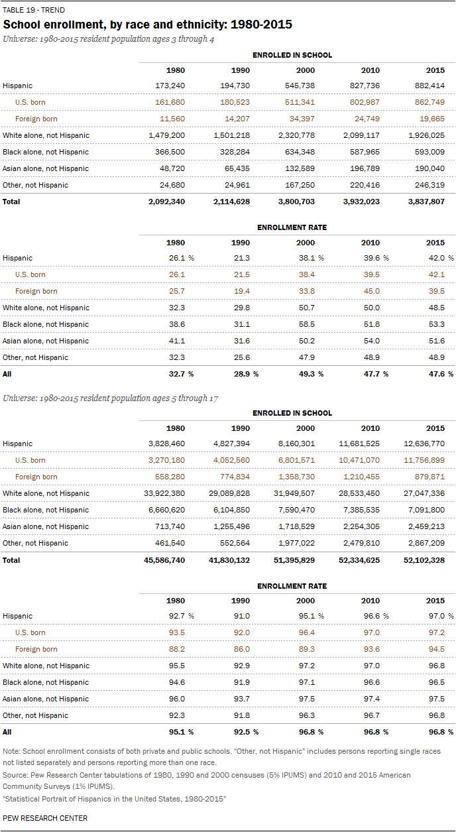Click the "ages 5 through 17" universe subtitle
The width and height of the screenshot is (456, 832).
[x=111, y=397]
